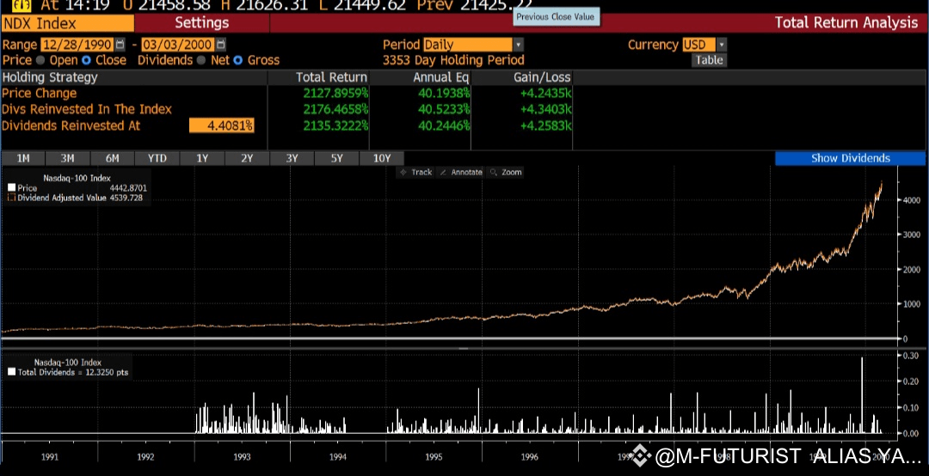The image size is (929, 476).
Task: Click the 1995 label on the time axis
Action: 434,456
